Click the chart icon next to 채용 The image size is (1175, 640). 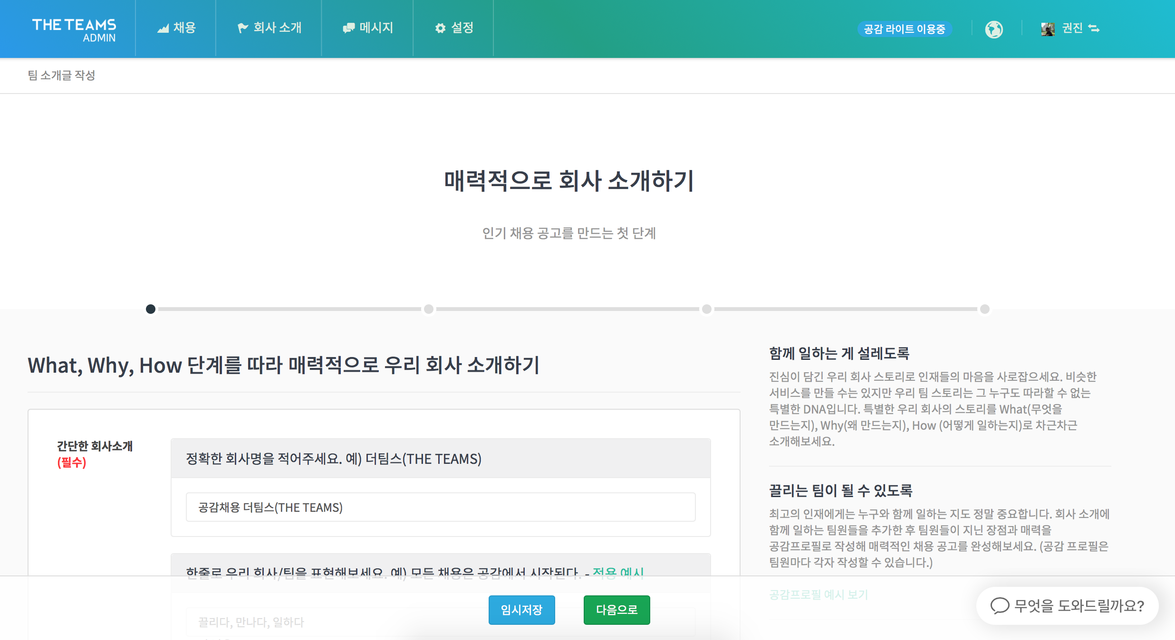163,28
